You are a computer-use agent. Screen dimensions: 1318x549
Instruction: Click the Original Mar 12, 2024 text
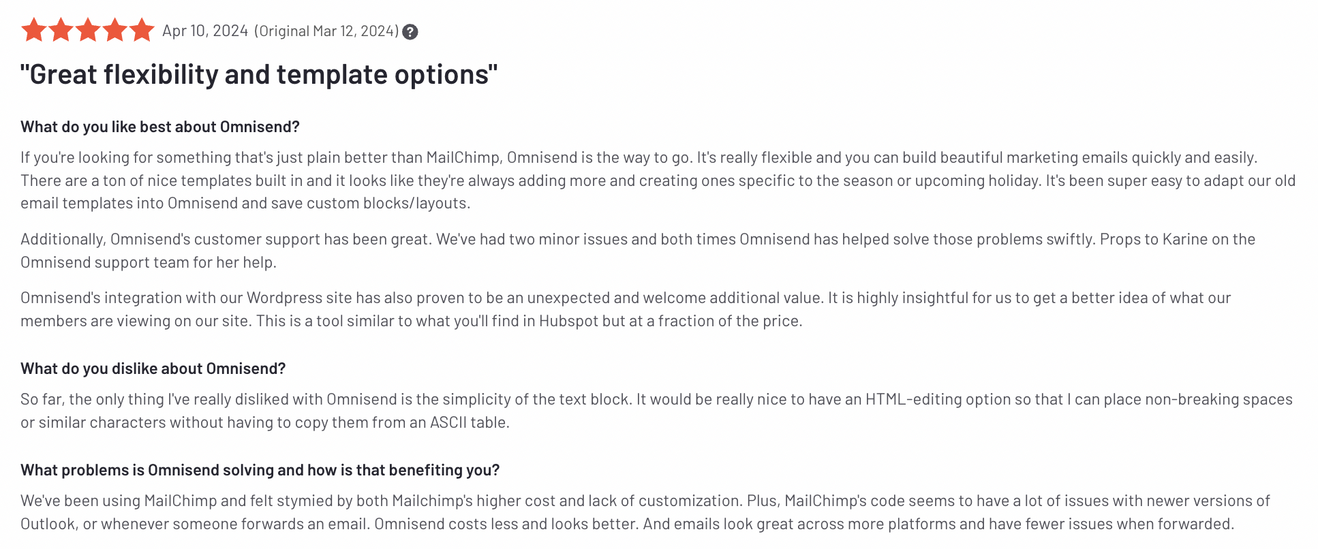click(326, 31)
